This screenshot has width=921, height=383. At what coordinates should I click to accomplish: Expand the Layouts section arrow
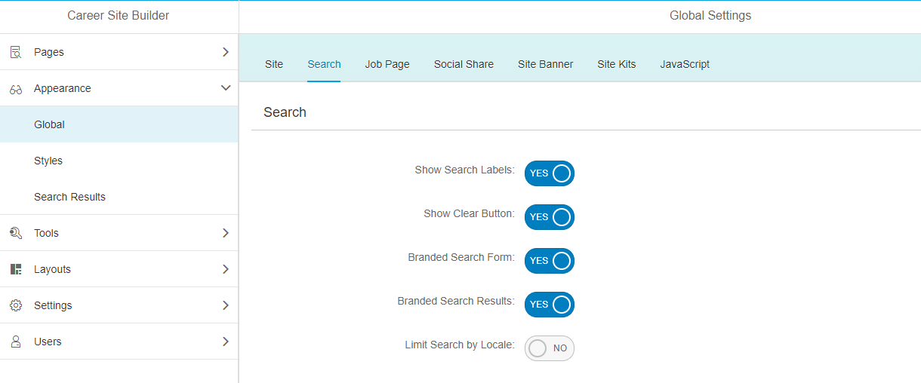pyautogui.click(x=225, y=269)
